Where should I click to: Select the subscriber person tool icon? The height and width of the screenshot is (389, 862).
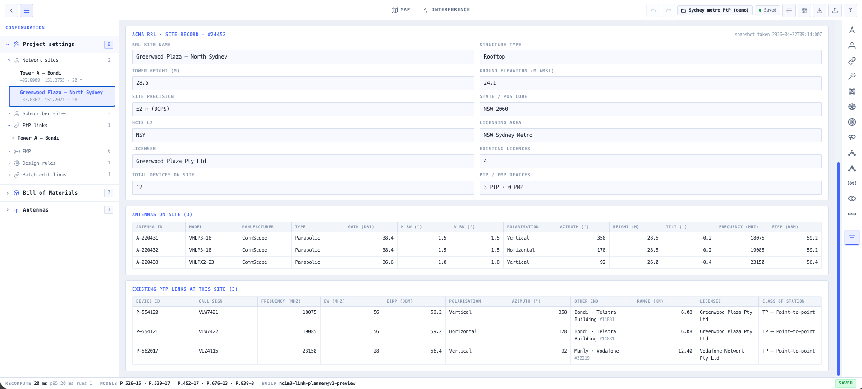(852, 45)
